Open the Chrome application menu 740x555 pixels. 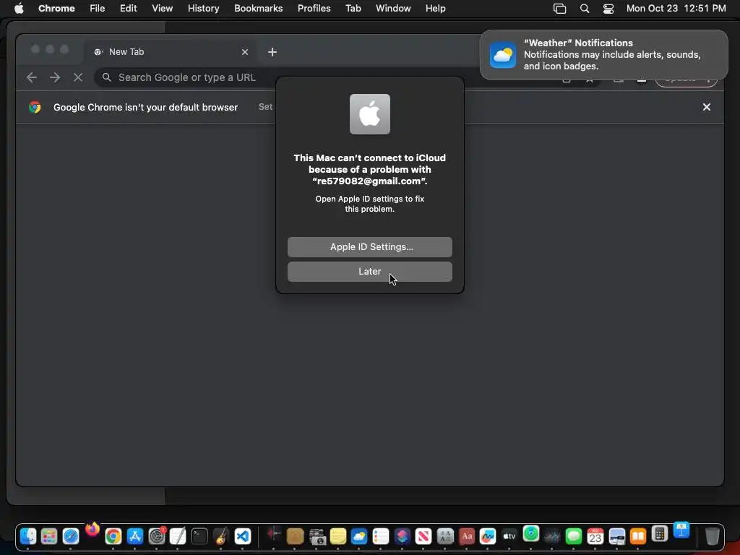coord(56,9)
